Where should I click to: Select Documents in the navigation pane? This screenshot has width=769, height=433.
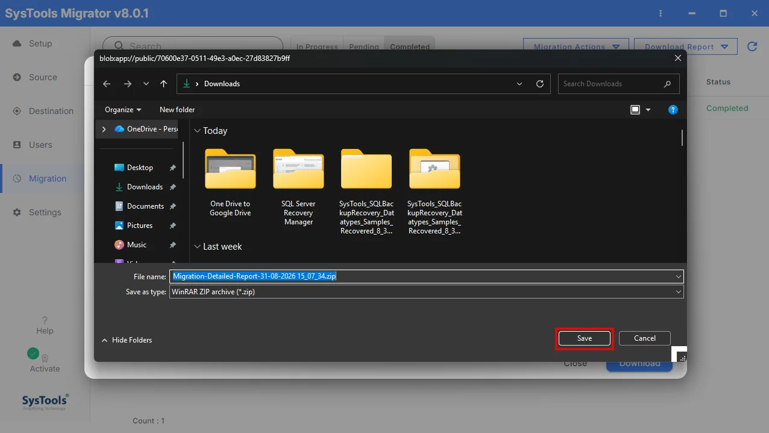[145, 206]
